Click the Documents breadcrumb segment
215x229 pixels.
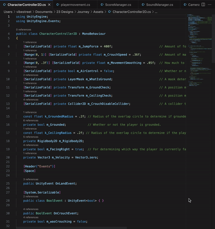[44, 12]
